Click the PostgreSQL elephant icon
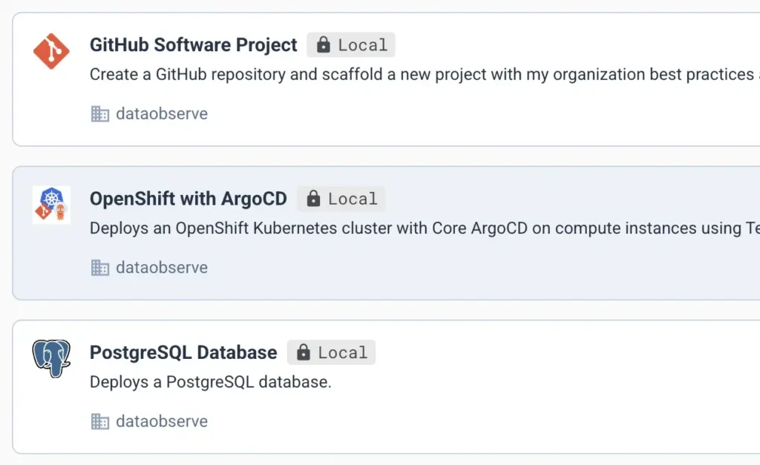The width and height of the screenshot is (760, 465). click(51, 358)
